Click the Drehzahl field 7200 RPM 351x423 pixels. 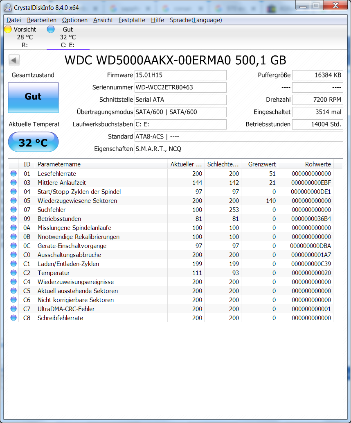[317, 100]
